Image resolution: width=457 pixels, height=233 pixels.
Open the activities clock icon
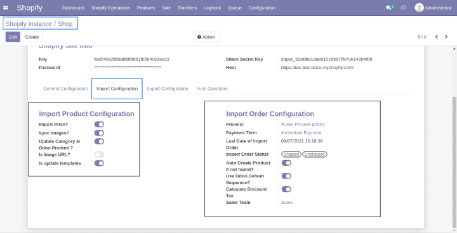404,8
